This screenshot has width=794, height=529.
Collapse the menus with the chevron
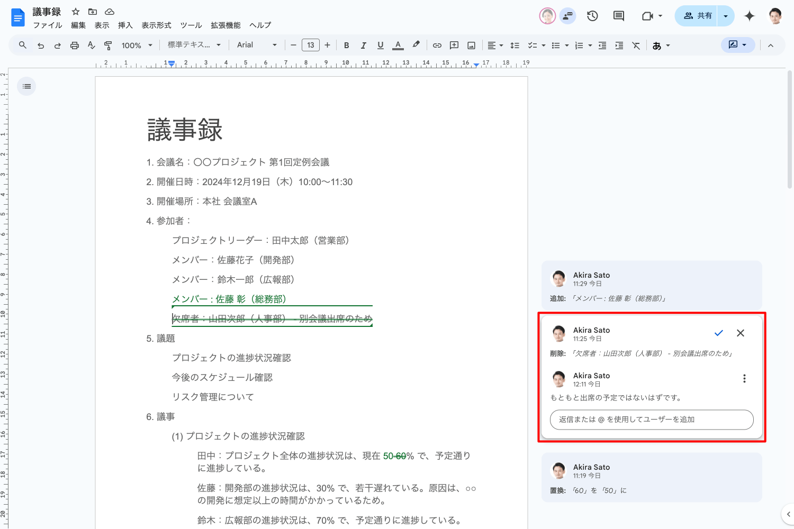[x=771, y=45]
